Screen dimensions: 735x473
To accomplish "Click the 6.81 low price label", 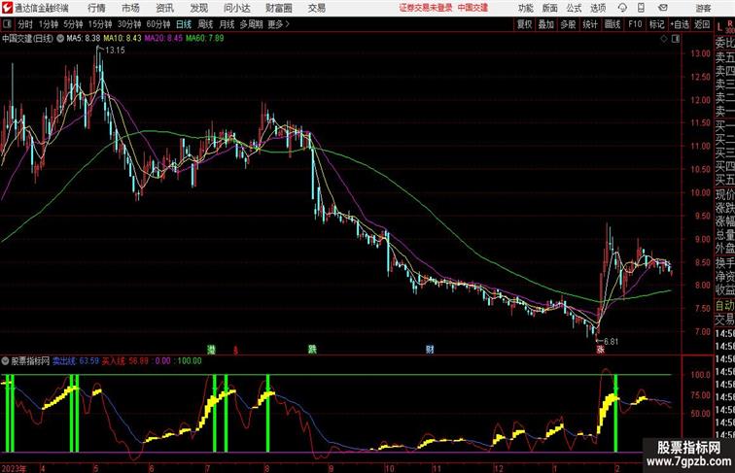I will click(611, 342).
